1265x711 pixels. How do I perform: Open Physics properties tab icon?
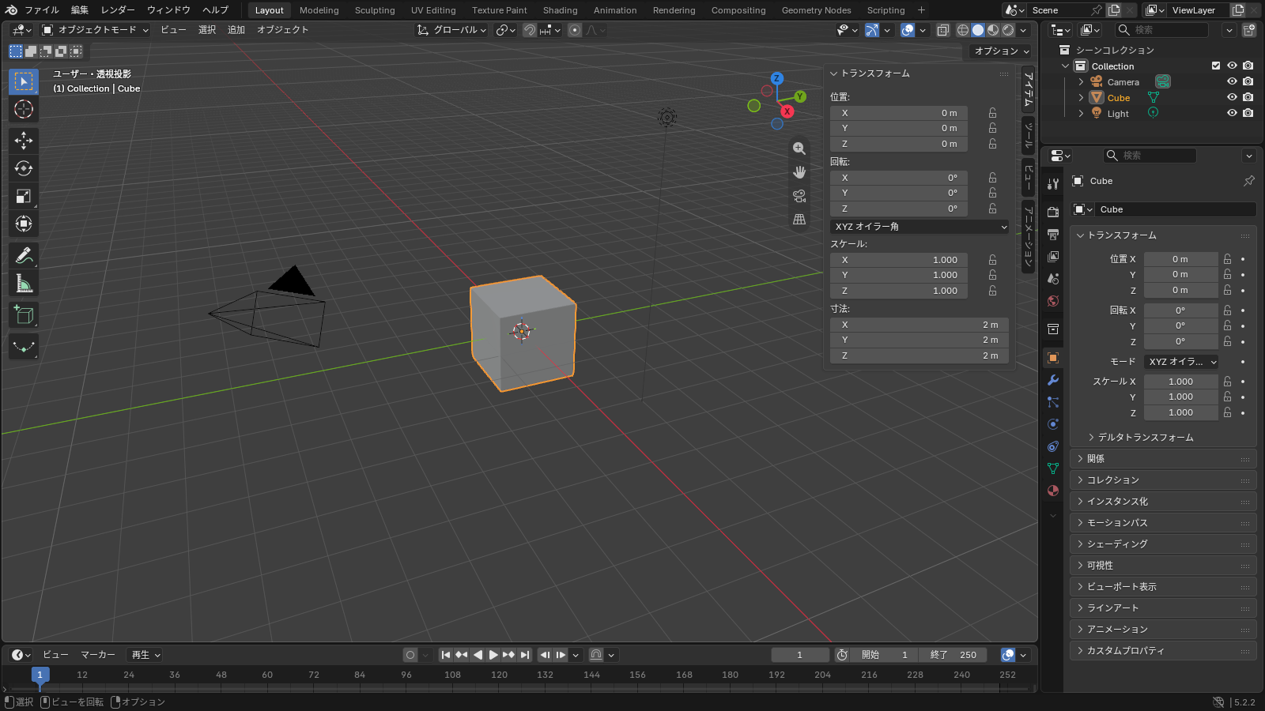coord(1053,424)
